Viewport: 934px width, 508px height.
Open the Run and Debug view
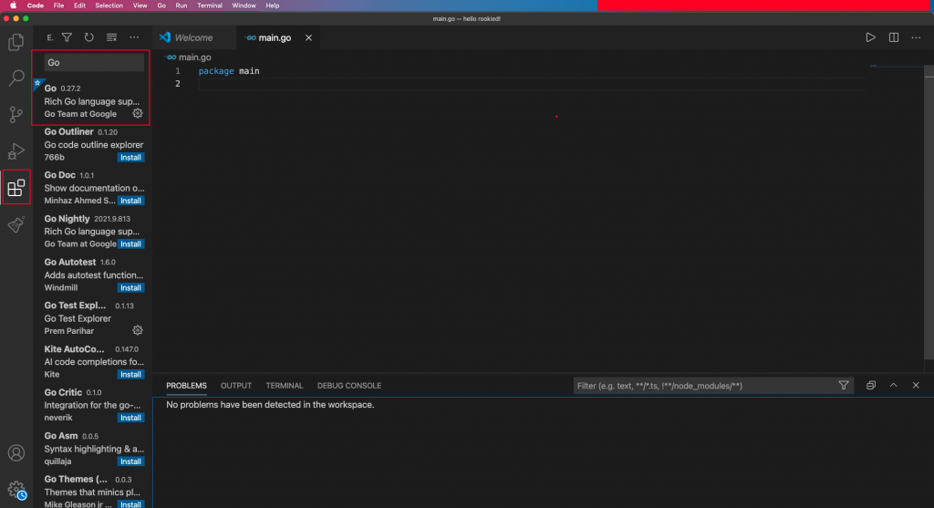(x=16, y=150)
